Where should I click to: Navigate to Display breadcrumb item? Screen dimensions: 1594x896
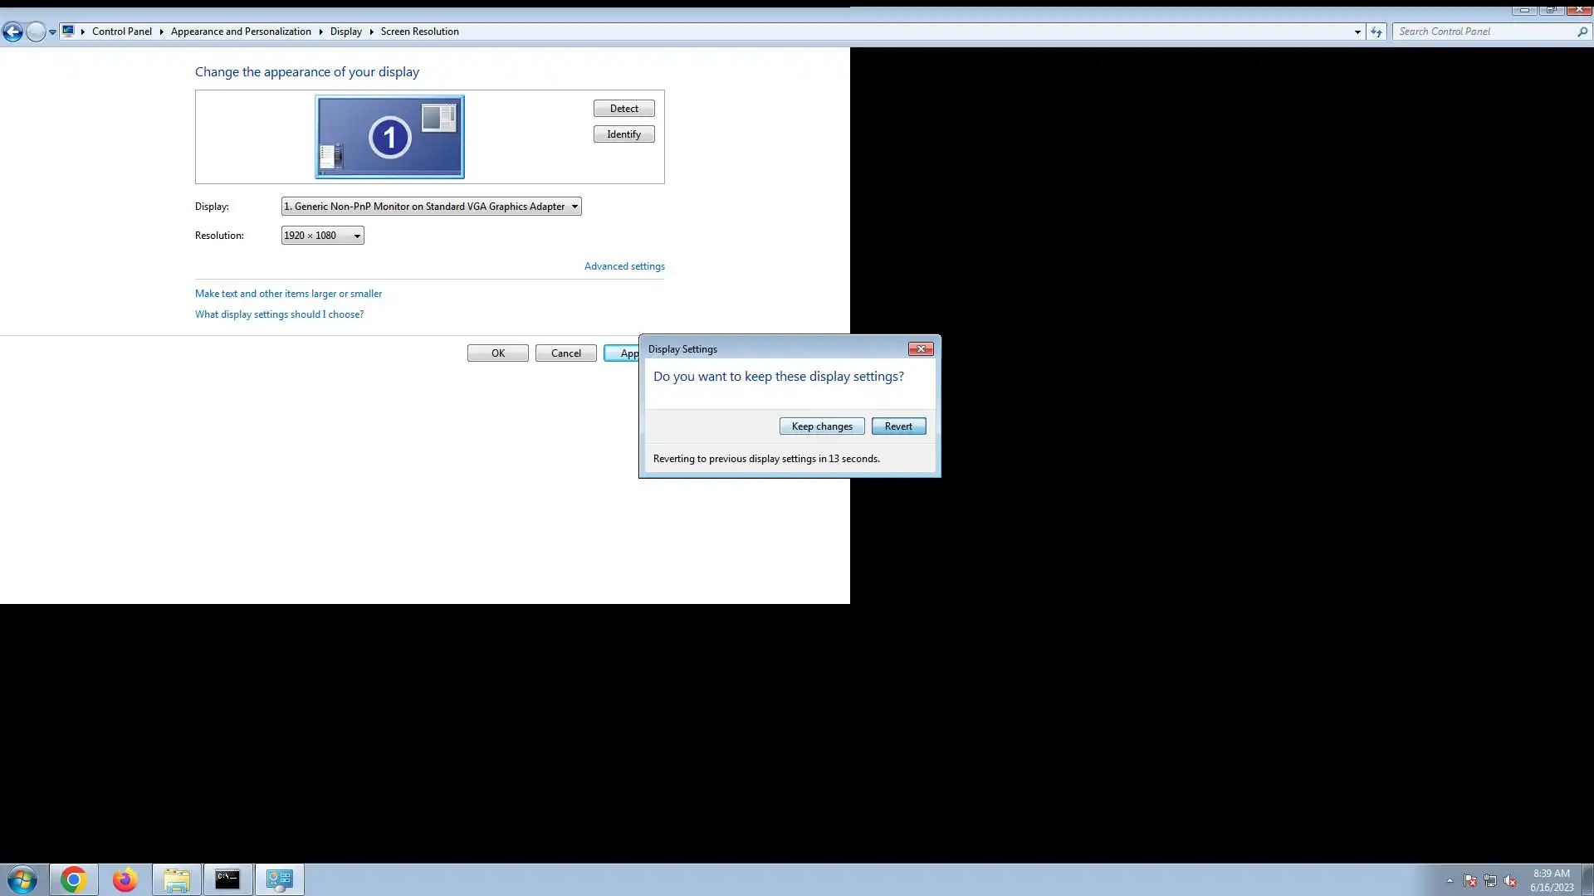(x=345, y=32)
